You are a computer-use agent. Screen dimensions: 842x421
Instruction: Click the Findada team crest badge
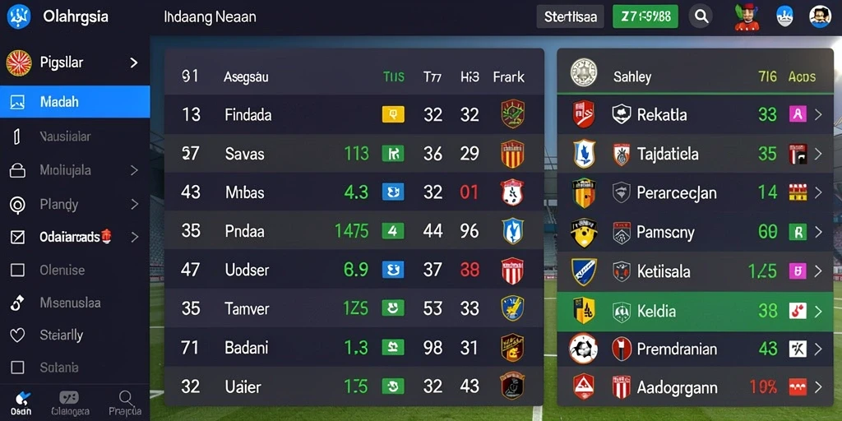[x=512, y=113]
